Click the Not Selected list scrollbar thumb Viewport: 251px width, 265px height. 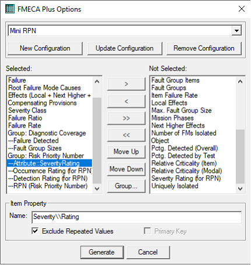pyautogui.click(x=240, y=157)
